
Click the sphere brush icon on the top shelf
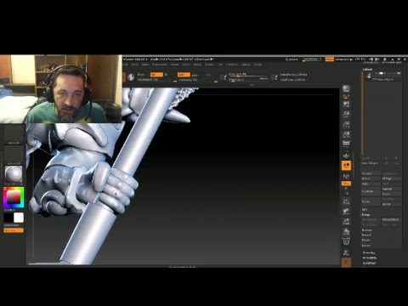click(131, 77)
